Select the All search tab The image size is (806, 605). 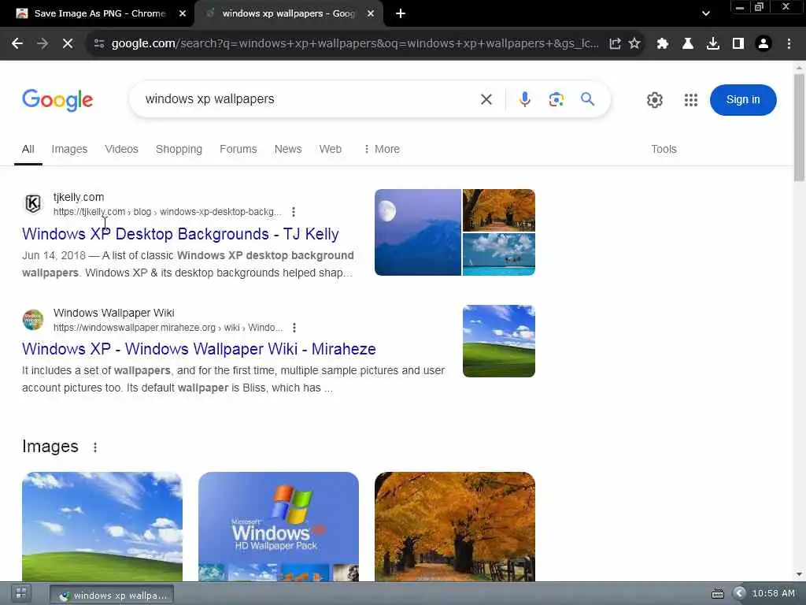point(28,149)
